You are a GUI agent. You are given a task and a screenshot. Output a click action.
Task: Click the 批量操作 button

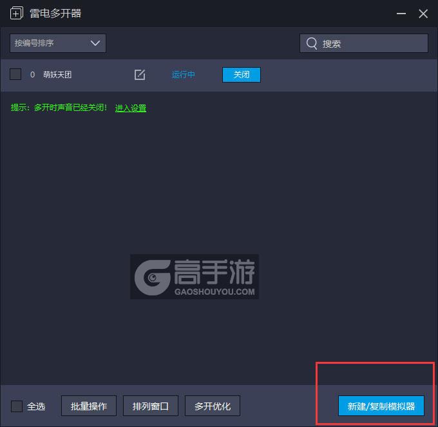pos(89,406)
